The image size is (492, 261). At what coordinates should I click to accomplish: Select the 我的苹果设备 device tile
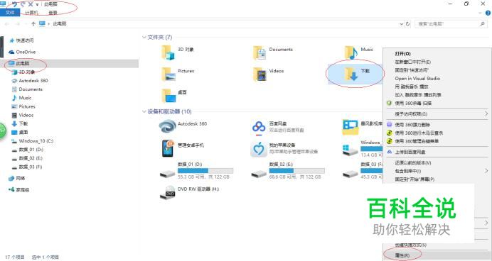click(284, 149)
